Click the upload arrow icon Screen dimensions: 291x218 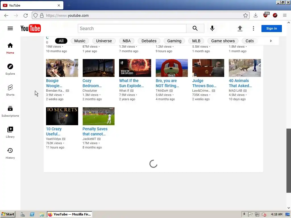(x=240, y=28)
